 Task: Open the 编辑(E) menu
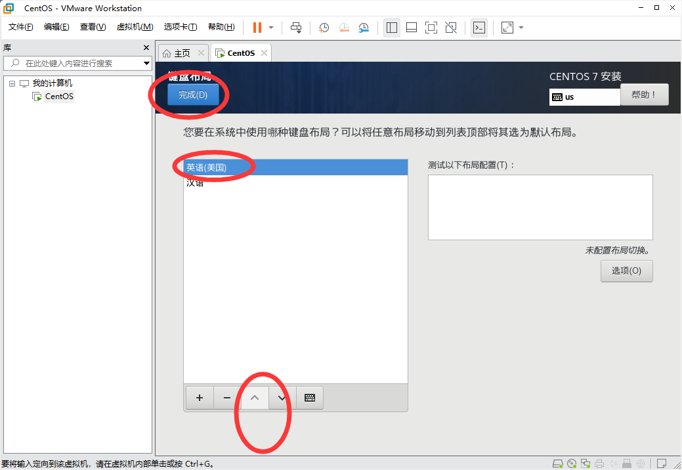click(56, 27)
